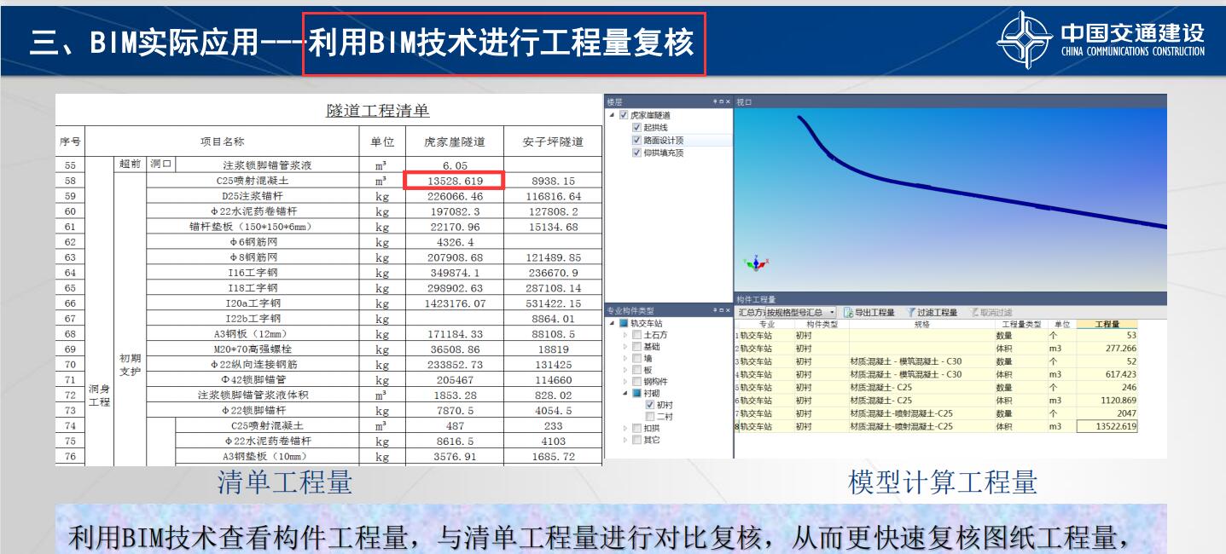Image resolution: width=1226 pixels, height=554 pixels.
Task: Click the 导出工程量 export icon
Action: [848, 313]
